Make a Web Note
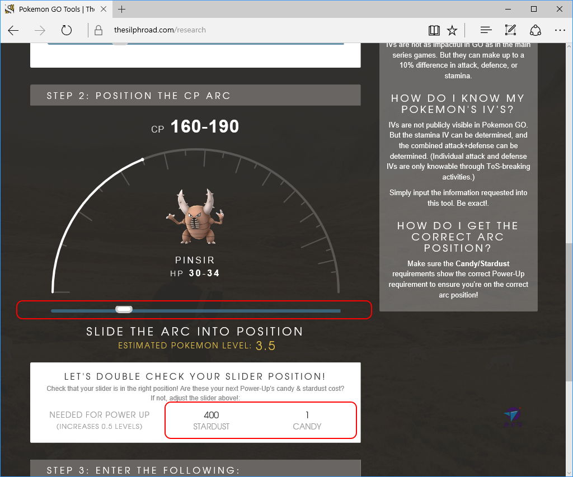This screenshot has width=573, height=477. [x=510, y=30]
